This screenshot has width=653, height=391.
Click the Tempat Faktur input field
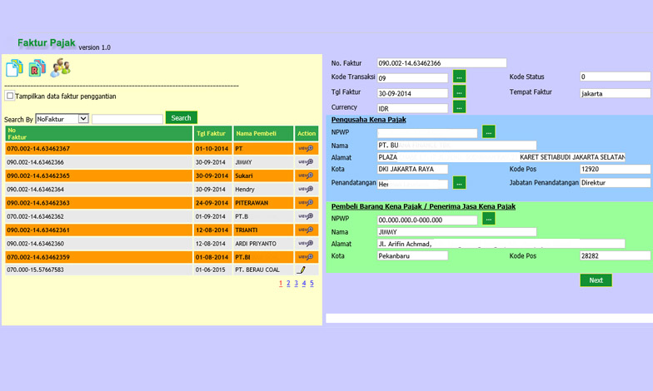pyautogui.click(x=615, y=93)
